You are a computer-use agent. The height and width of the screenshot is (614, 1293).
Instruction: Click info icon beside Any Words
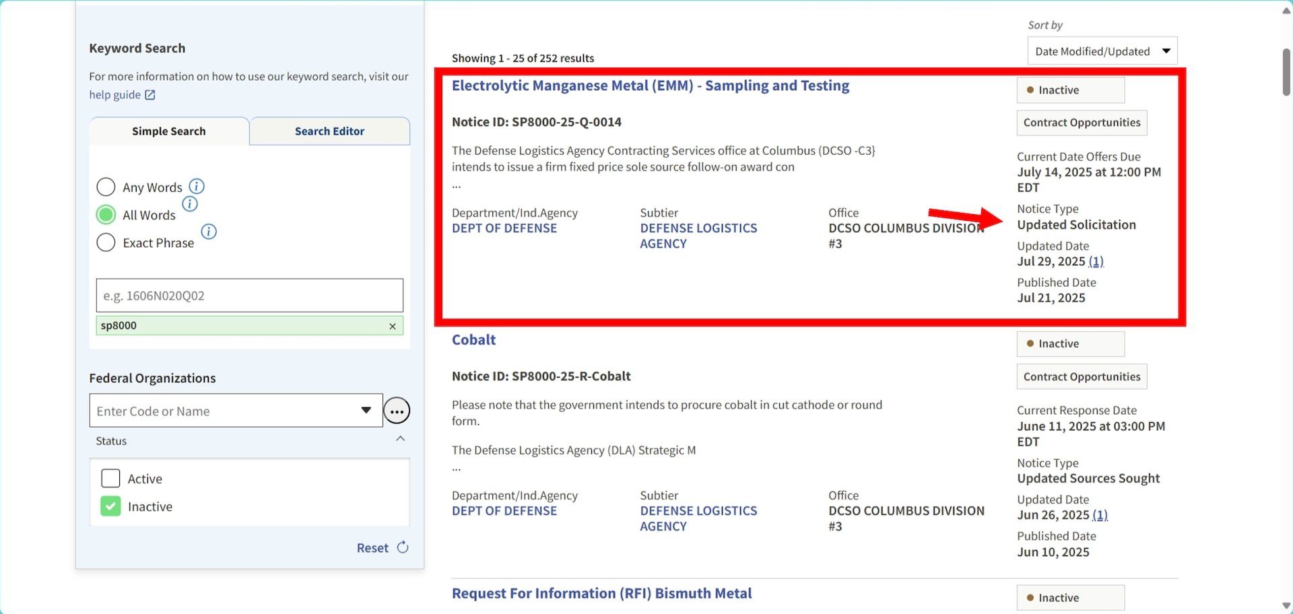point(197,186)
